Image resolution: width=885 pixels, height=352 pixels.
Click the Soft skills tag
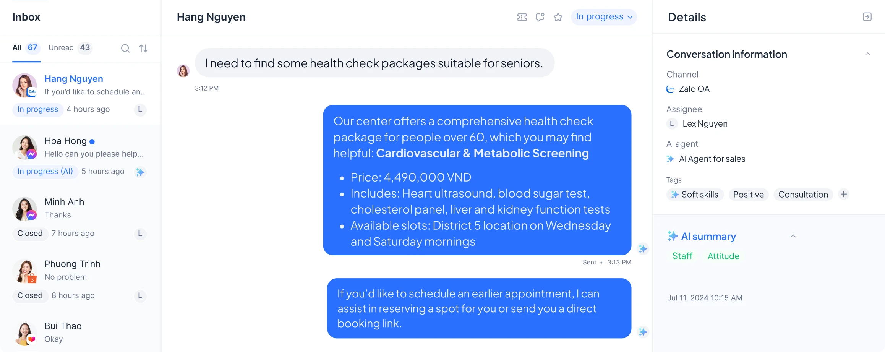coord(695,195)
